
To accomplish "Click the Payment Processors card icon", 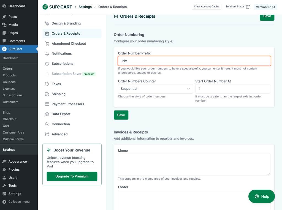I will click(x=47, y=104).
